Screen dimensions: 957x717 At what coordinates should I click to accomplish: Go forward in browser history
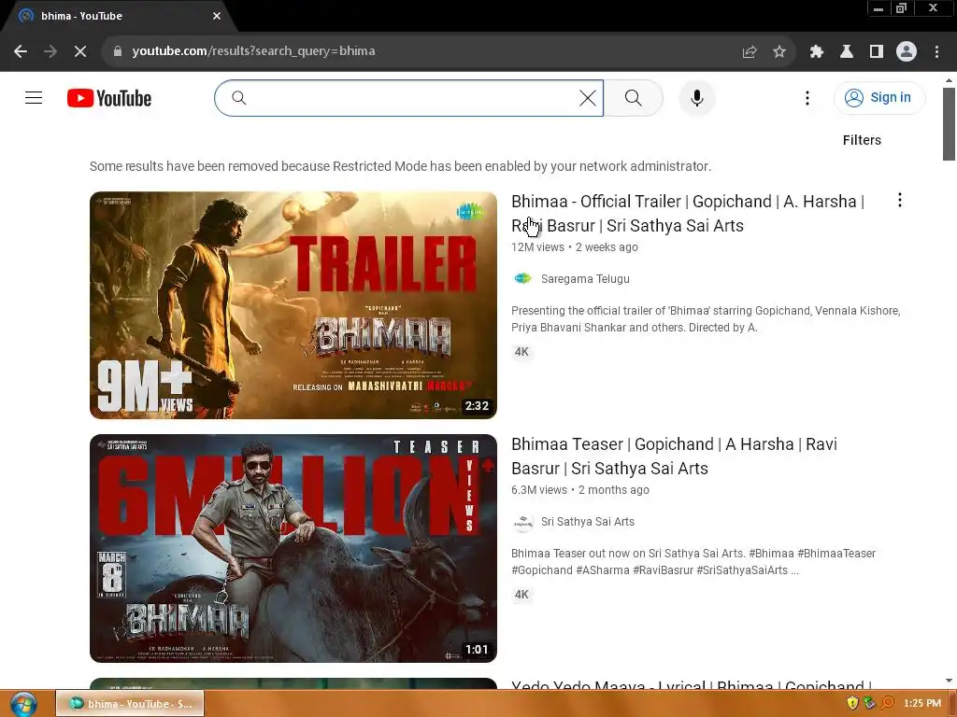click(x=50, y=51)
